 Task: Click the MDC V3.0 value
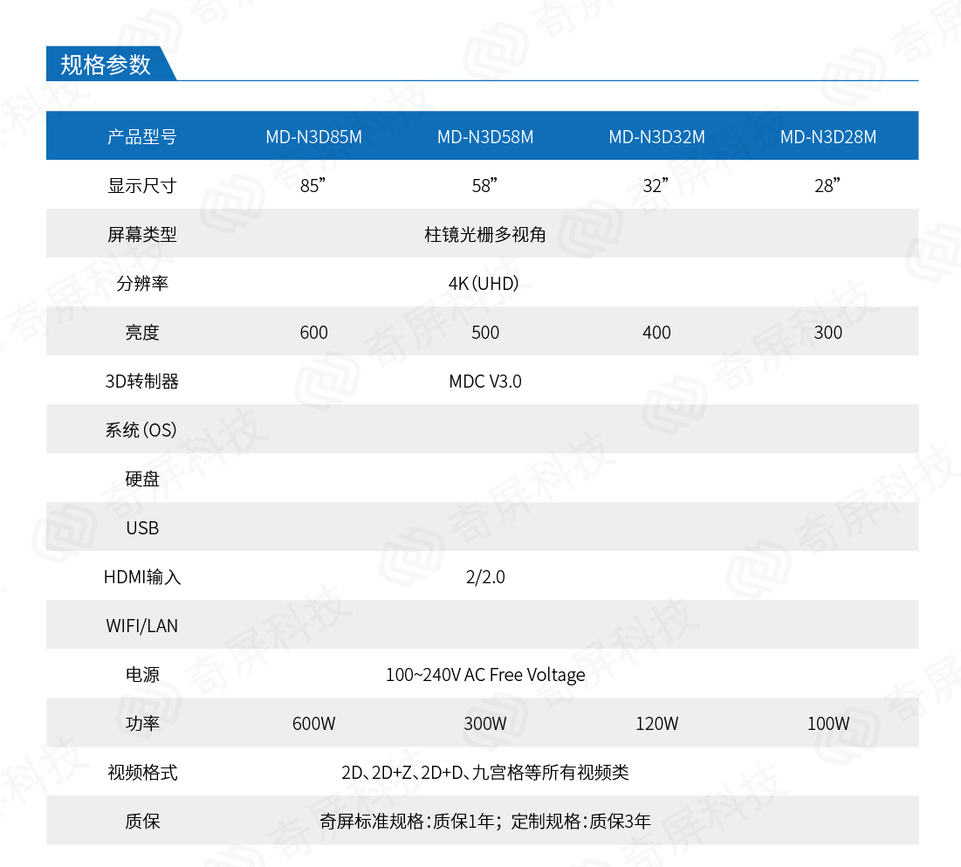[x=485, y=382]
